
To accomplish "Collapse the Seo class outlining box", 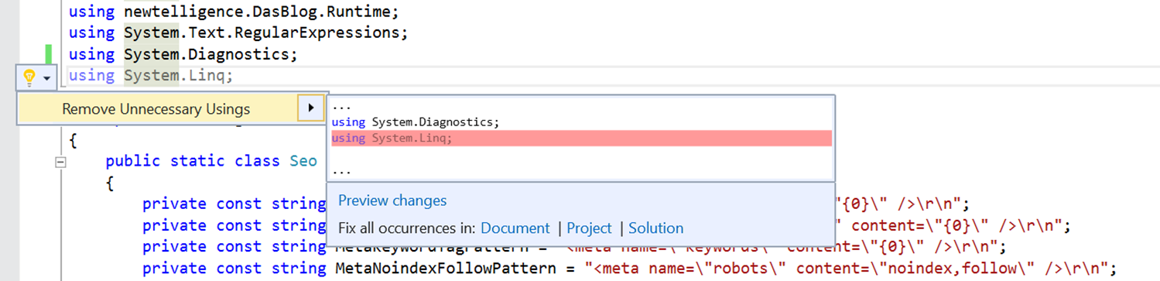I will [61, 162].
